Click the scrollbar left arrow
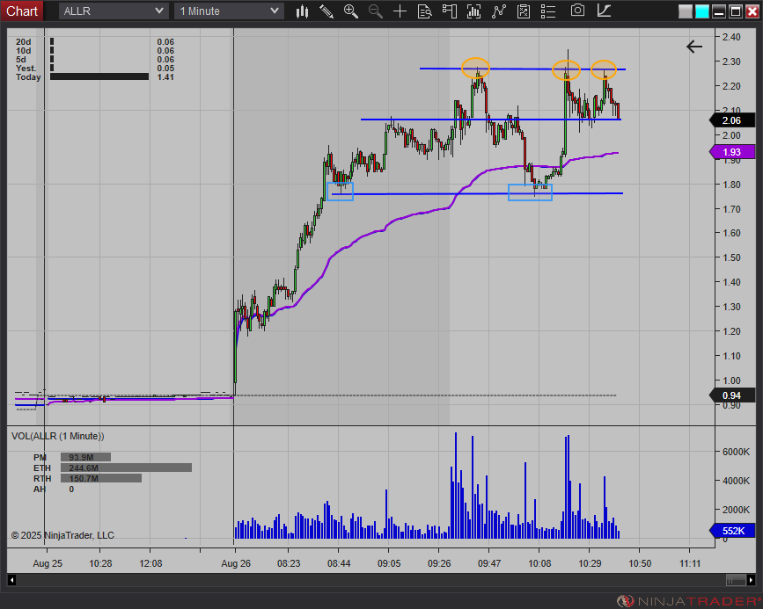This screenshot has height=609, width=763. (11, 580)
